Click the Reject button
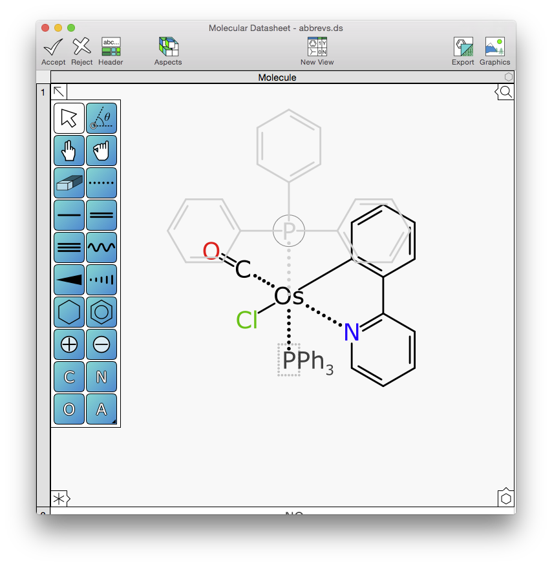The height and width of the screenshot is (566, 552). (x=81, y=51)
